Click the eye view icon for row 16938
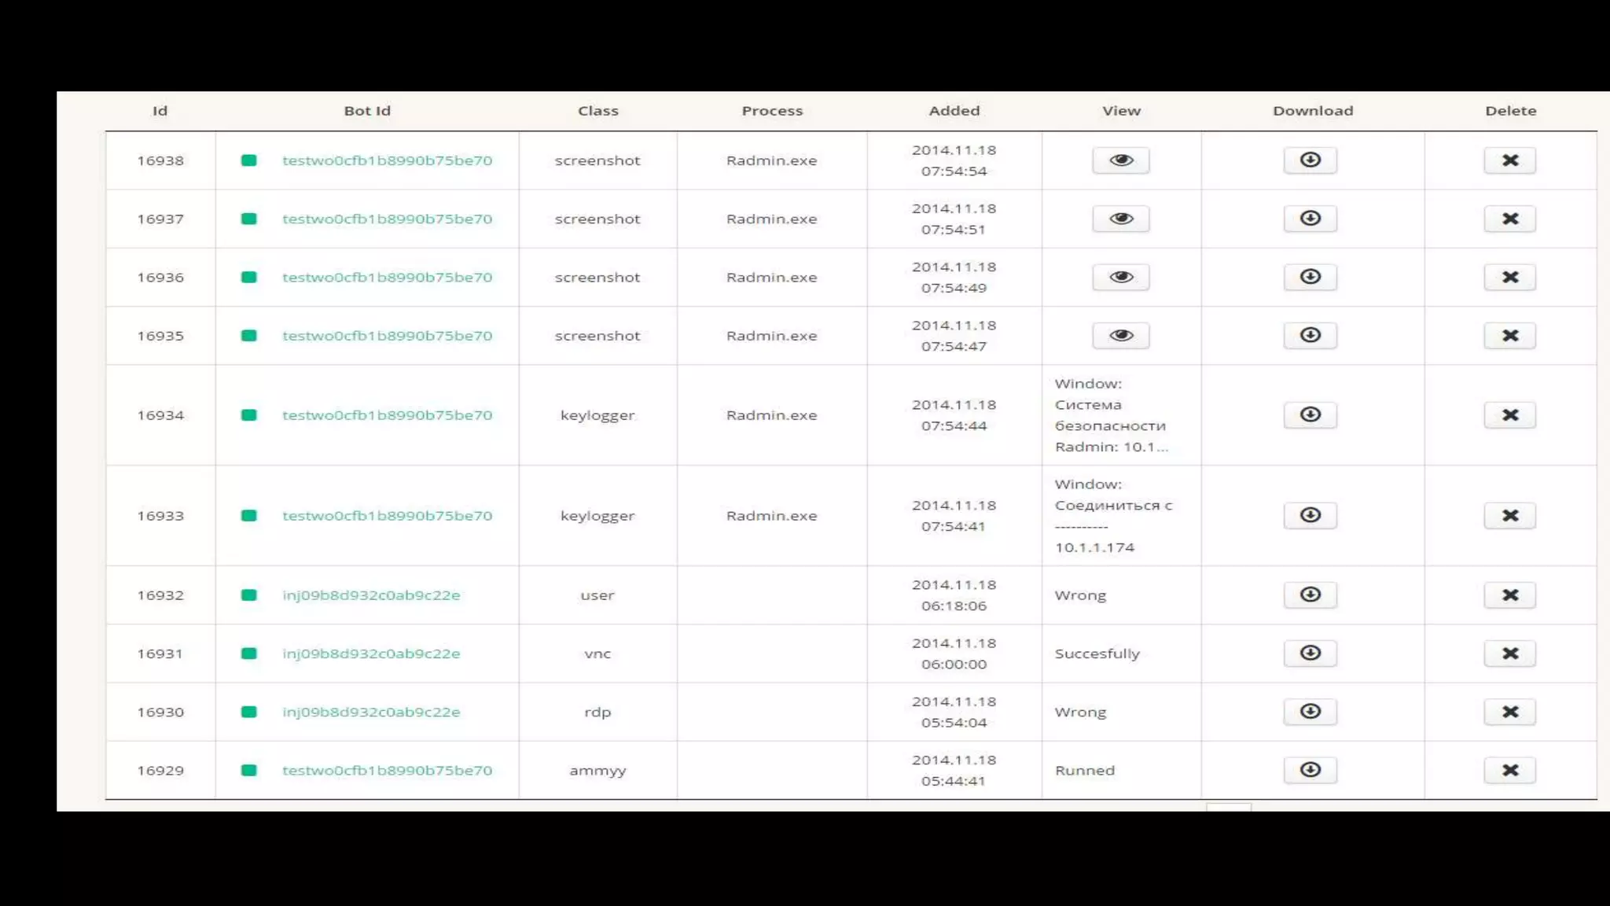Viewport: 1610px width, 906px height. point(1120,160)
